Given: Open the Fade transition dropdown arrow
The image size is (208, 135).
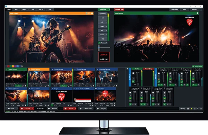Looking at the screenshot, I should (106, 22).
